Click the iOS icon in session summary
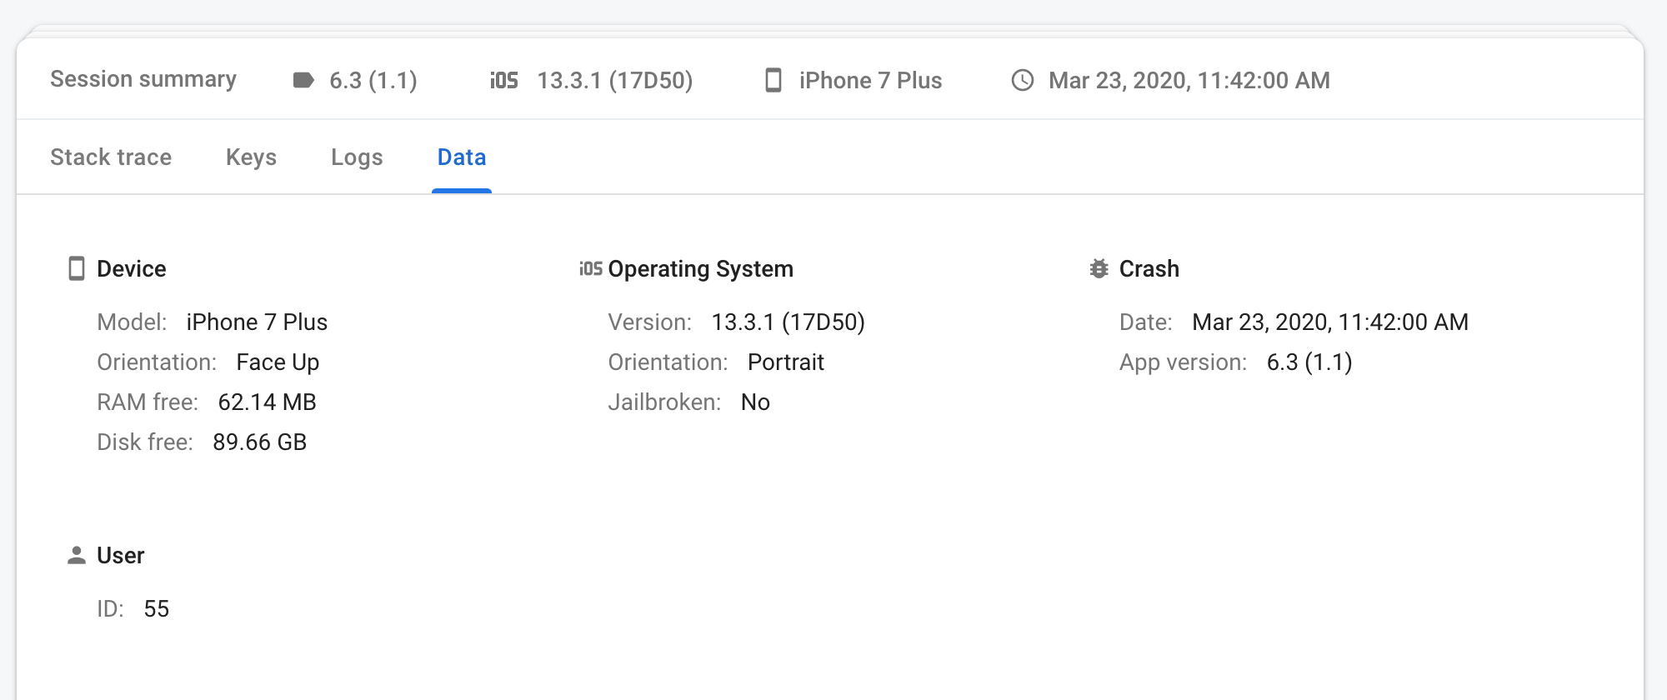This screenshot has width=1667, height=700. 503,80
